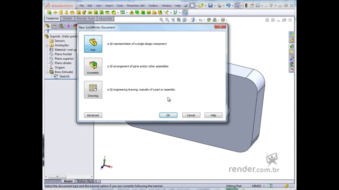
Task: Expand the Undo dropdown arrow
Action: [233, 6]
